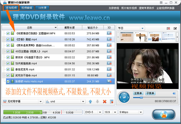Click the 3D icon for 泰坦尼克号.mp4
Image resolution: width=181 pixels, height=124 pixels.
click(x=109, y=69)
